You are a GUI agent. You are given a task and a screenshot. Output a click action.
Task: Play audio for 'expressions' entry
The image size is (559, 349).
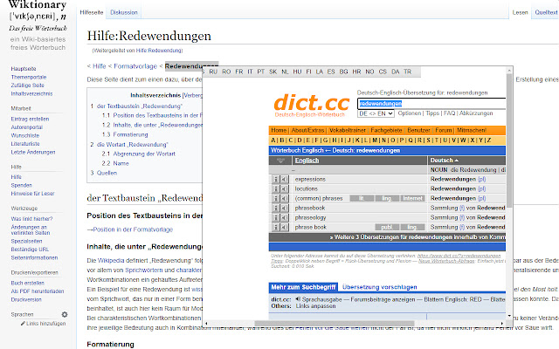(x=284, y=179)
